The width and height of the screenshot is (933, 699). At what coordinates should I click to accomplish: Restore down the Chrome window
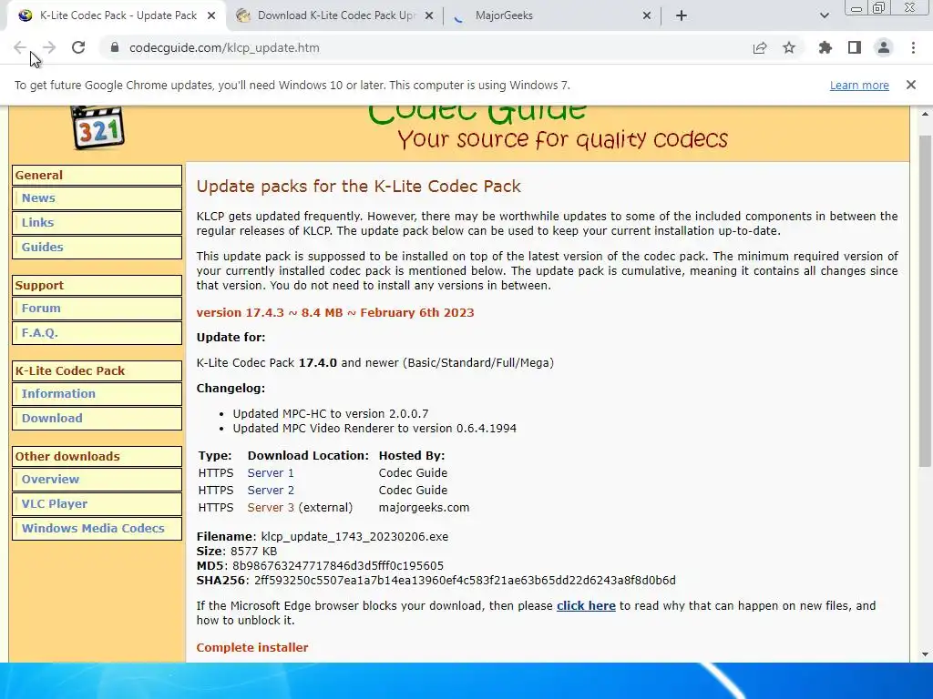point(879,8)
